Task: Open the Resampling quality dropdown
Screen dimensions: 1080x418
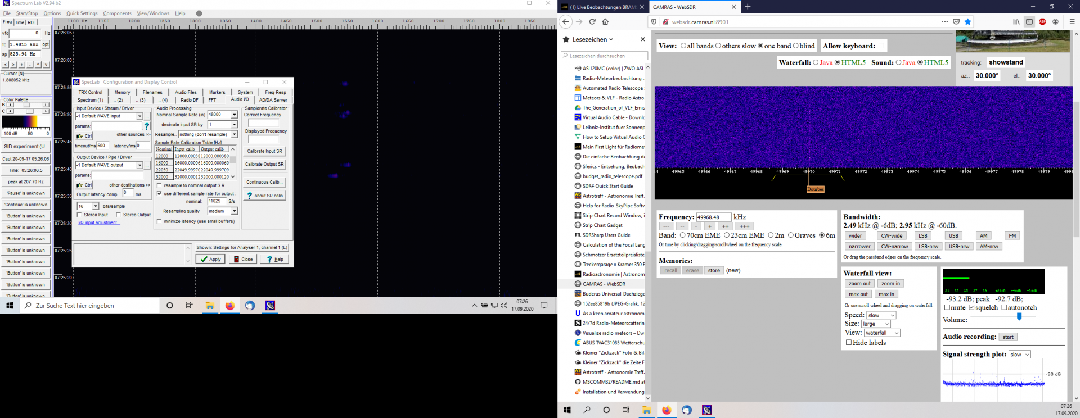Action: point(234,211)
